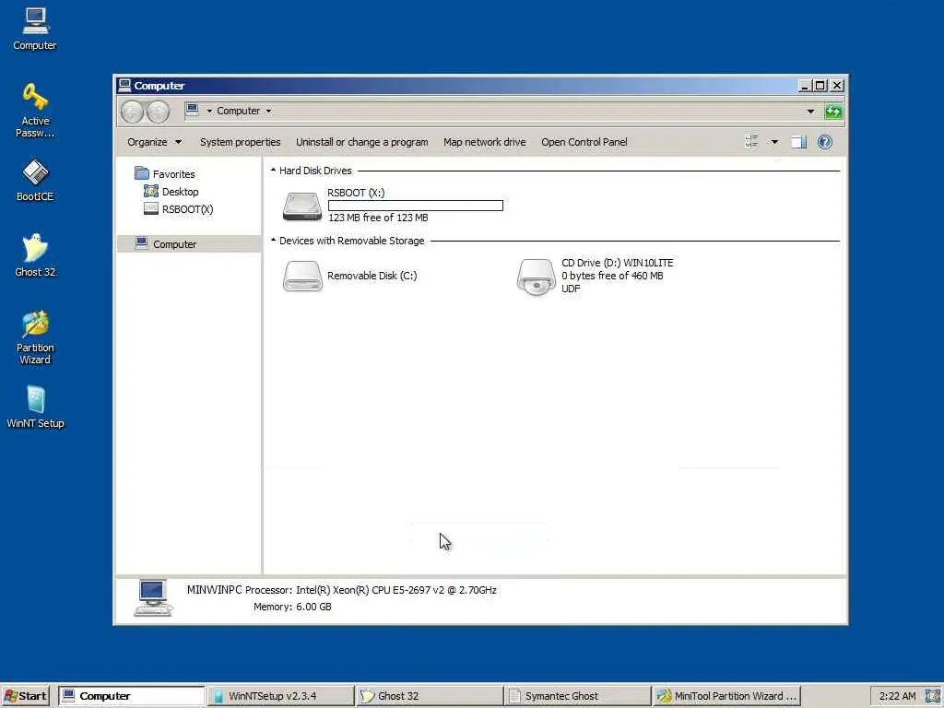Open Partition Wizard desktop icon
Viewport: 944px width, 708px height.
[35, 337]
